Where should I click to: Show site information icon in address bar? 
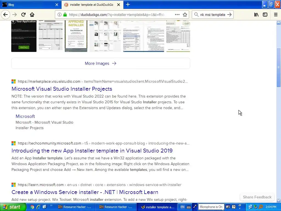[59, 15]
